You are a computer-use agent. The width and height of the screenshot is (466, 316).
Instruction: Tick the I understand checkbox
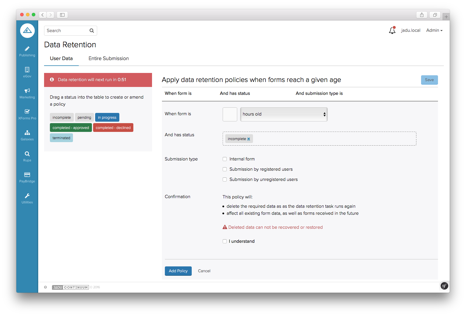225,241
